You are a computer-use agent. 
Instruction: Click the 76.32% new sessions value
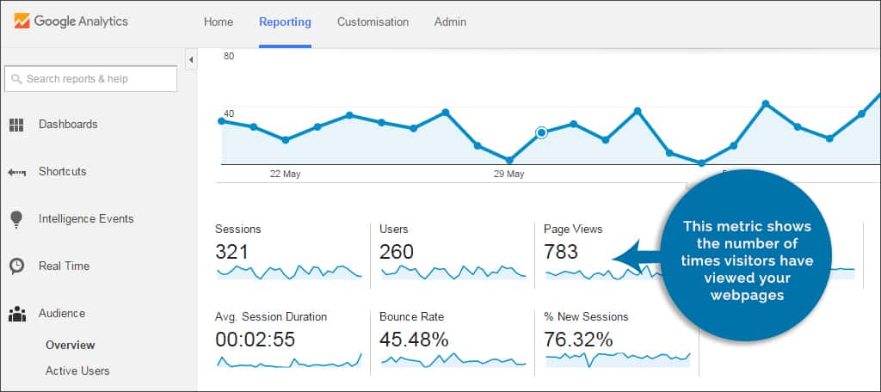[x=578, y=340]
